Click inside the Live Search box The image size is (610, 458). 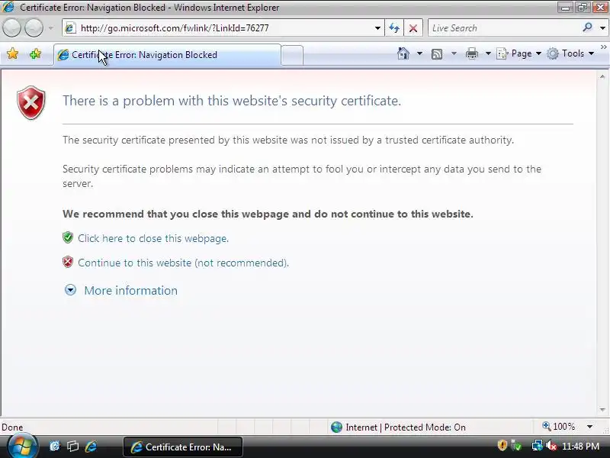coord(504,28)
